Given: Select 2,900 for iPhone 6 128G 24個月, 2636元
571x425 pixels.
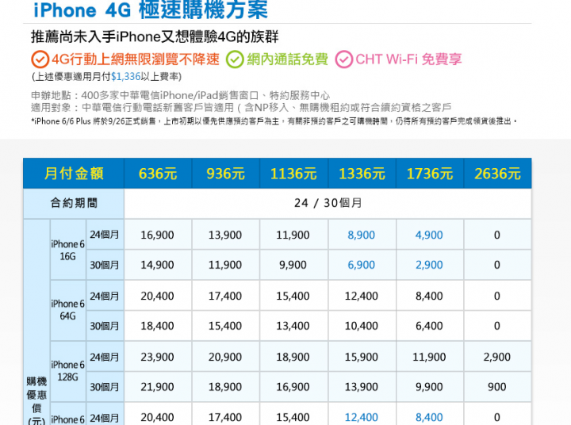Looking at the screenshot, I should pos(497,358).
